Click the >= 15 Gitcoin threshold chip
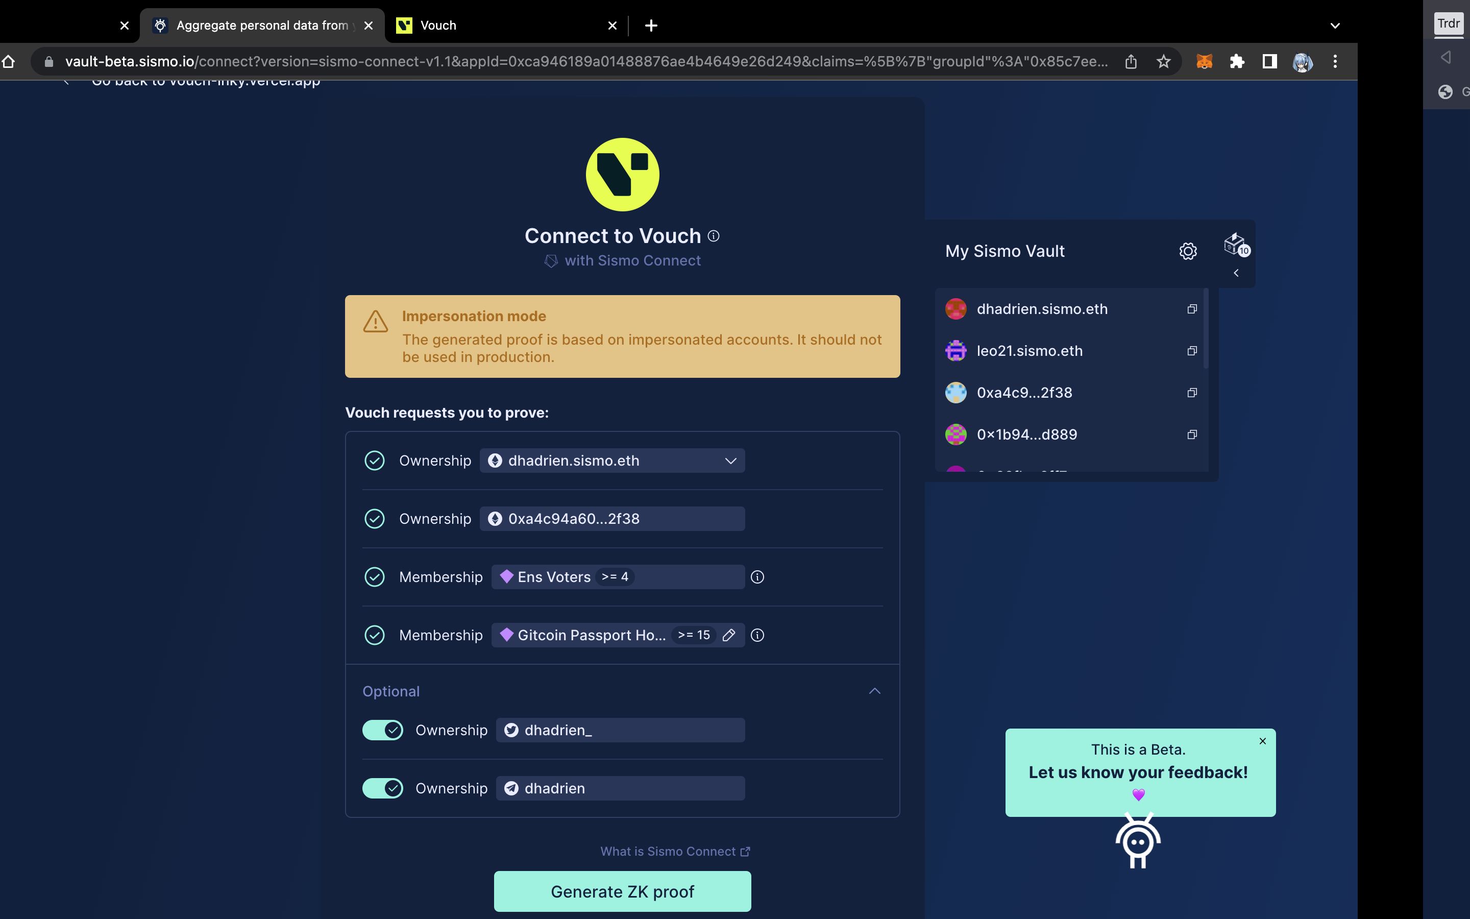This screenshot has width=1470, height=919. point(693,635)
